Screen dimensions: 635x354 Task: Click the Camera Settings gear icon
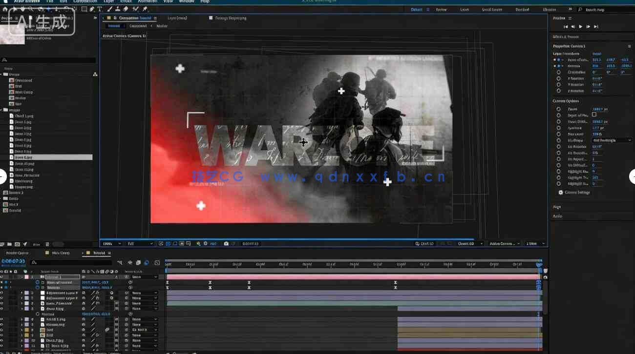[561, 193]
